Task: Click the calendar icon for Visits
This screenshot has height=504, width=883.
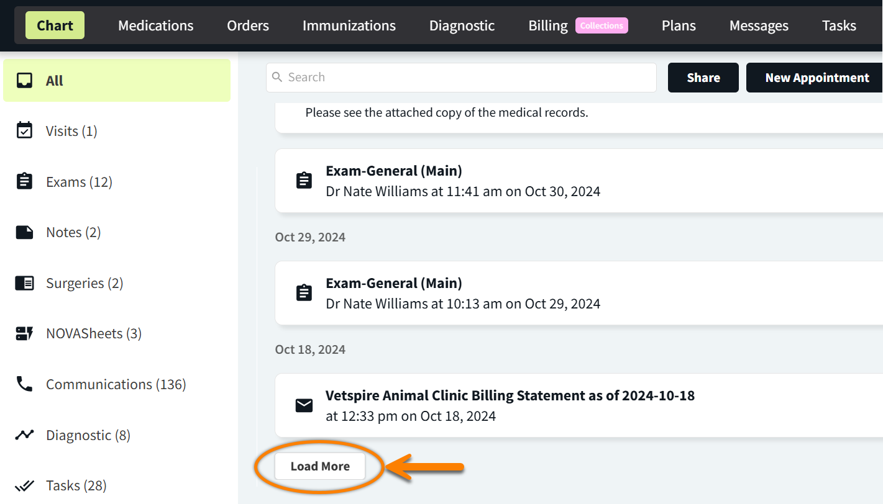Action: [24, 131]
